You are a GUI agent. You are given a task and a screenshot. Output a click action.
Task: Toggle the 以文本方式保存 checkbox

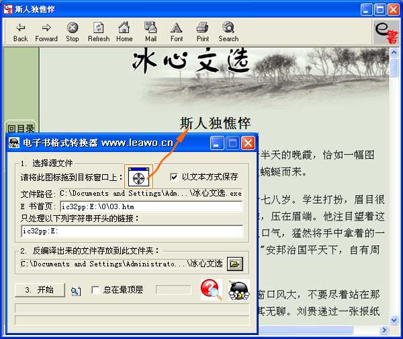[x=174, y=177]
